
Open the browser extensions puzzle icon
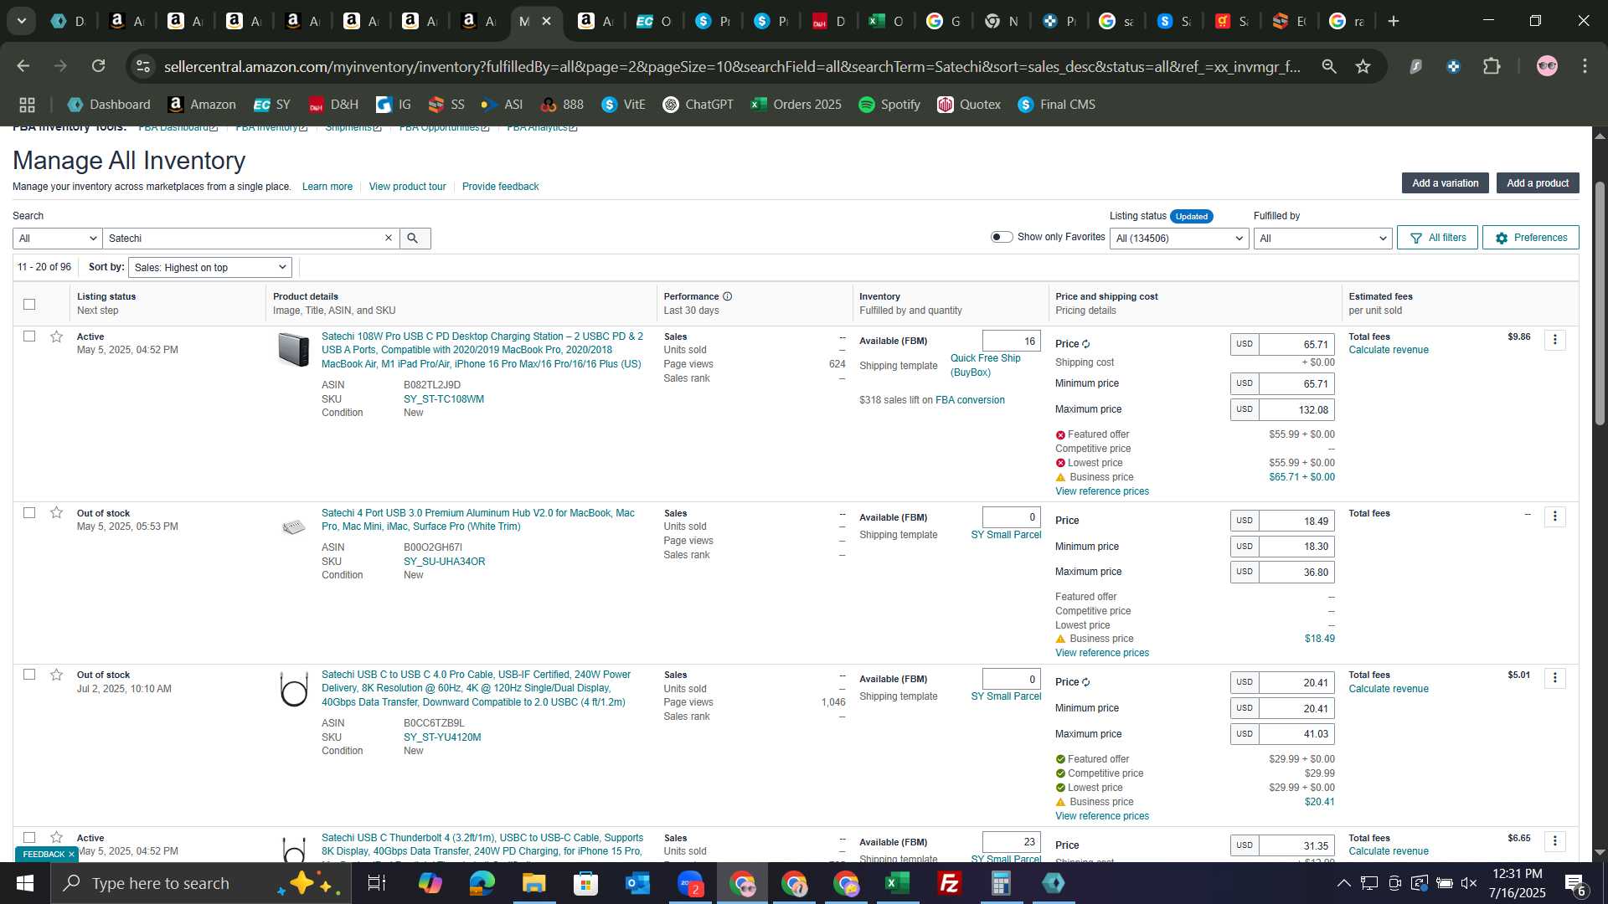tap(1492, 66)
